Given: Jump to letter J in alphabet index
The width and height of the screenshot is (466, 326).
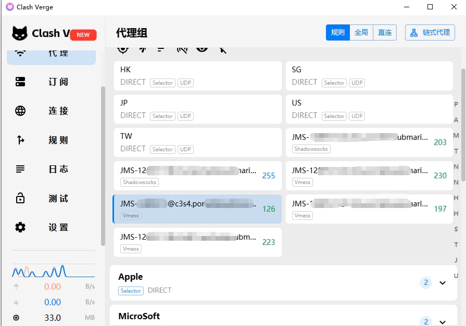Looking at the screenshot, I should pos(456,260).
